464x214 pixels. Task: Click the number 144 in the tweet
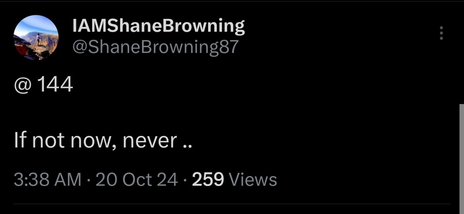(55, 85)
